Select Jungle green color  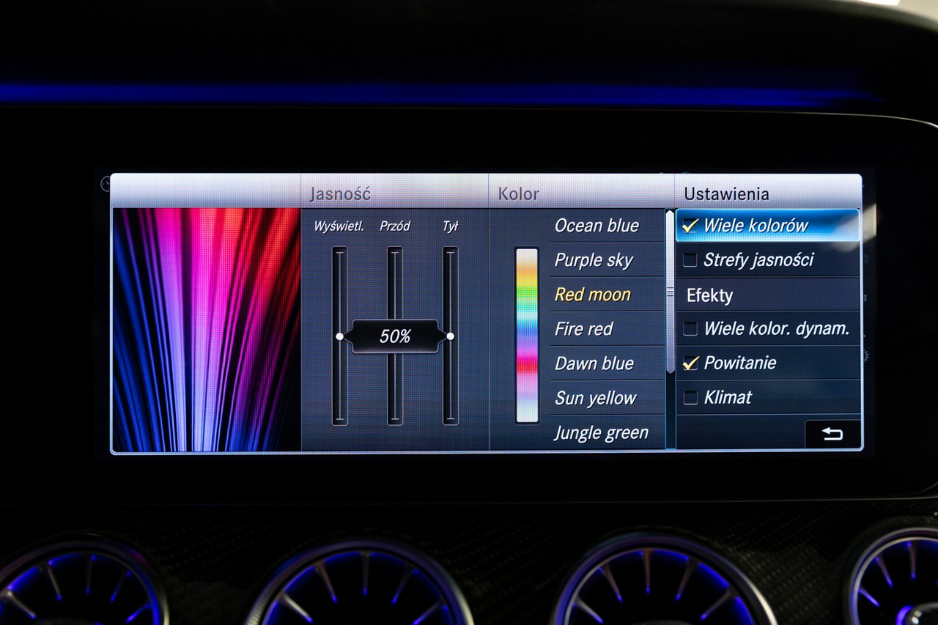pyautogui.click(x=607, y=432)
